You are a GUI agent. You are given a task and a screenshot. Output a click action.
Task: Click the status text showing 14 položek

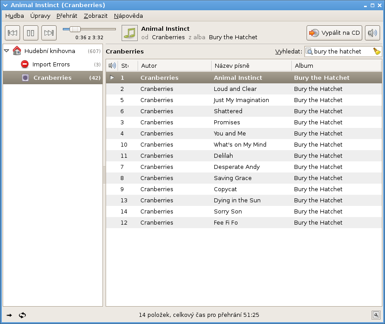pos(199,315)
